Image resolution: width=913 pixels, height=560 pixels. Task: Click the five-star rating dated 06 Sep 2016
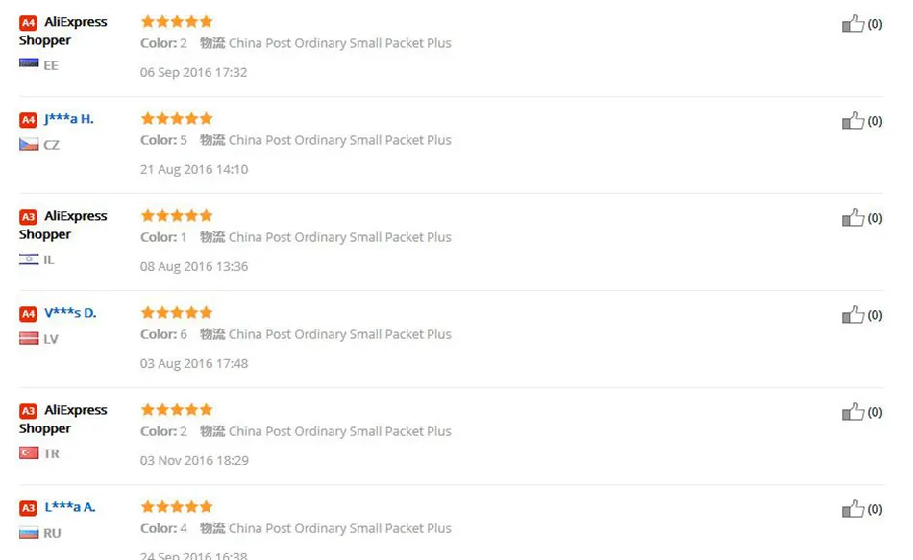click(x=177, y=22)
